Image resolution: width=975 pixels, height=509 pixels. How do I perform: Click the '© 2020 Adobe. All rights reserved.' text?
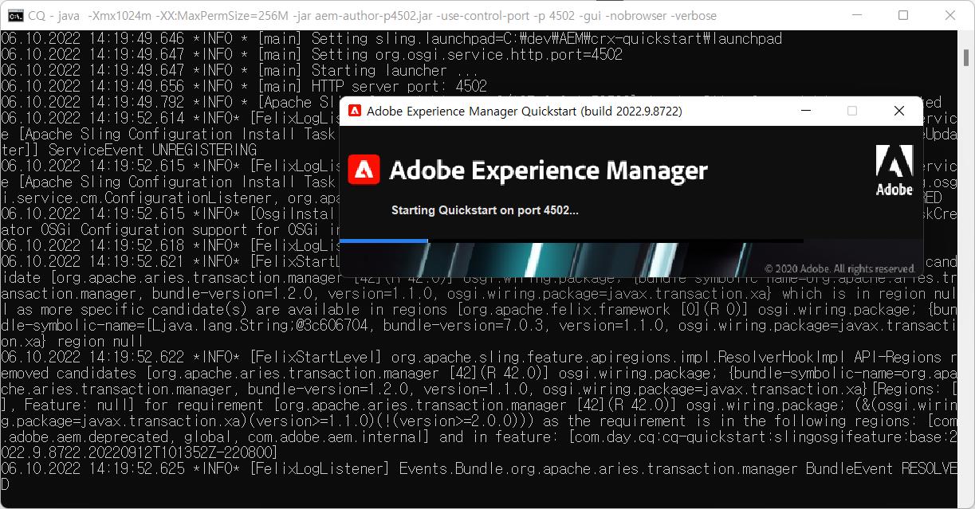(839, 269)
